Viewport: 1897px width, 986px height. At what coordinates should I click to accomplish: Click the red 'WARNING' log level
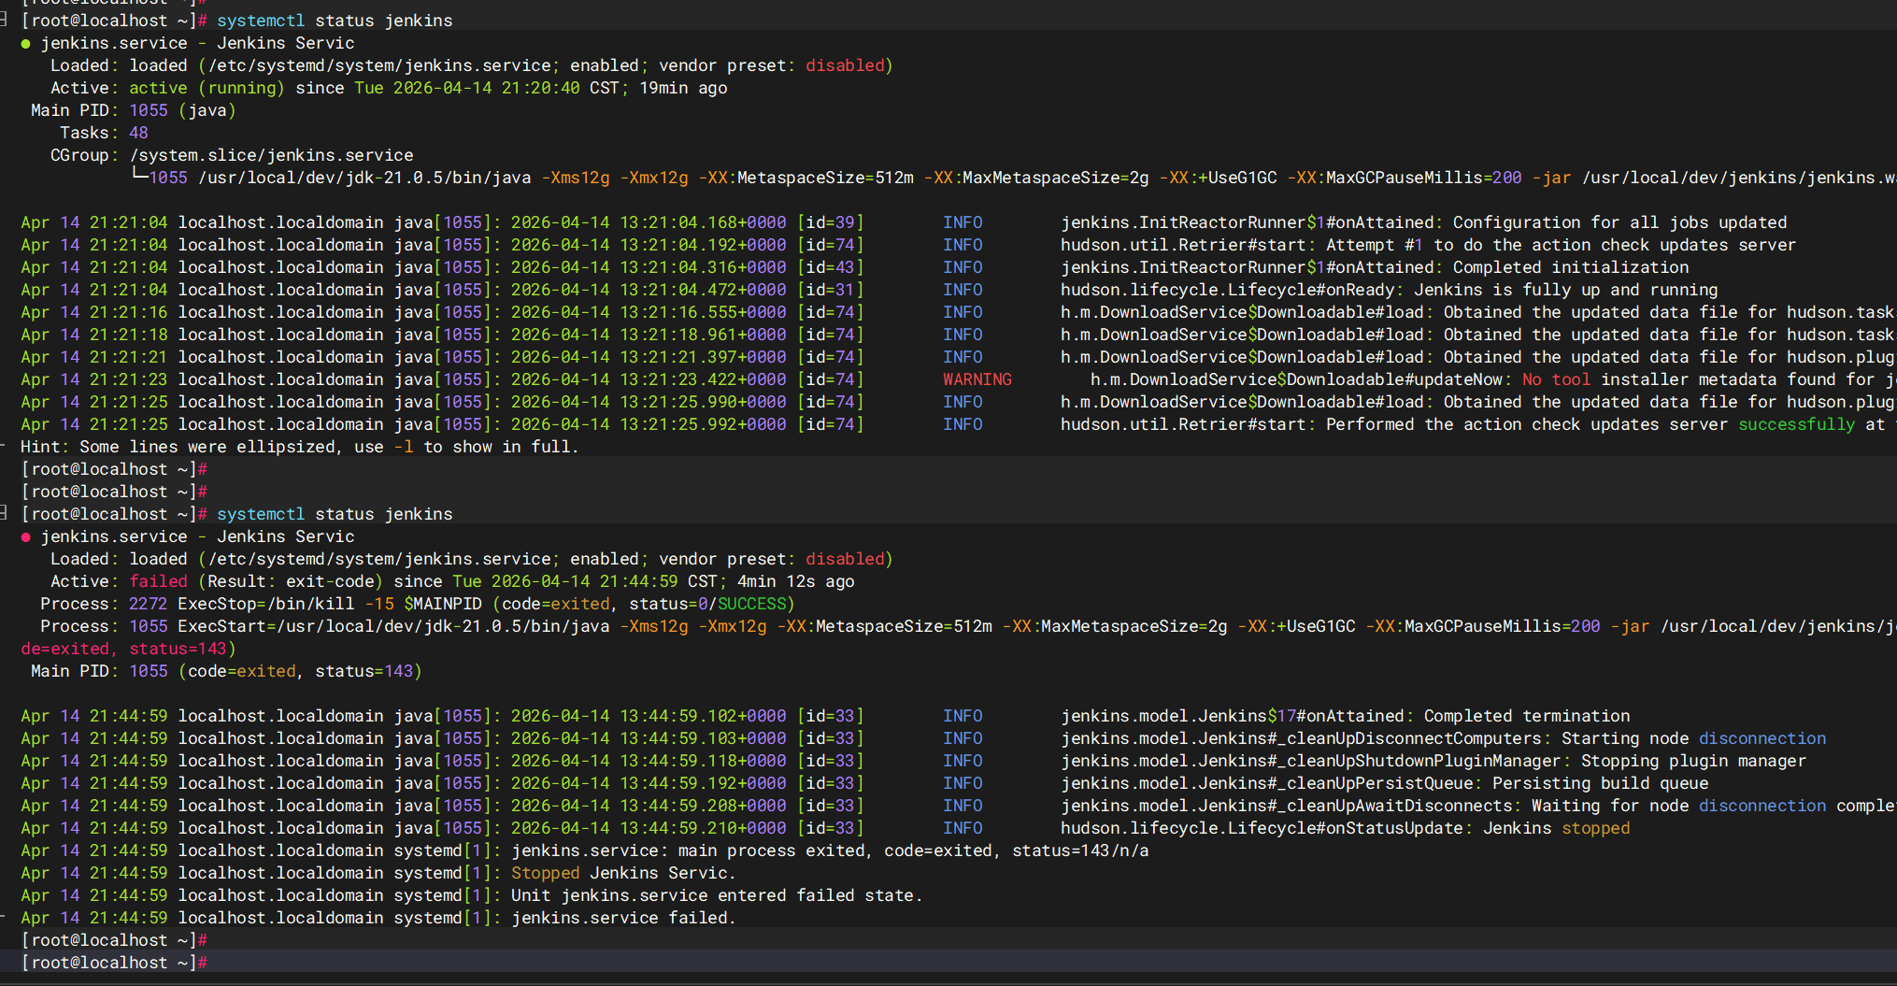(977, 379)
